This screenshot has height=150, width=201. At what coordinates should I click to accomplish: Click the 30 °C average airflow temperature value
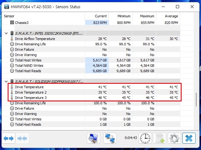(174, 39)
